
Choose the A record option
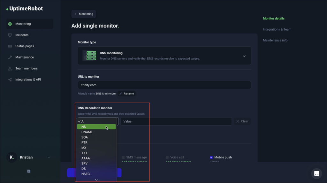click(96, 121)
